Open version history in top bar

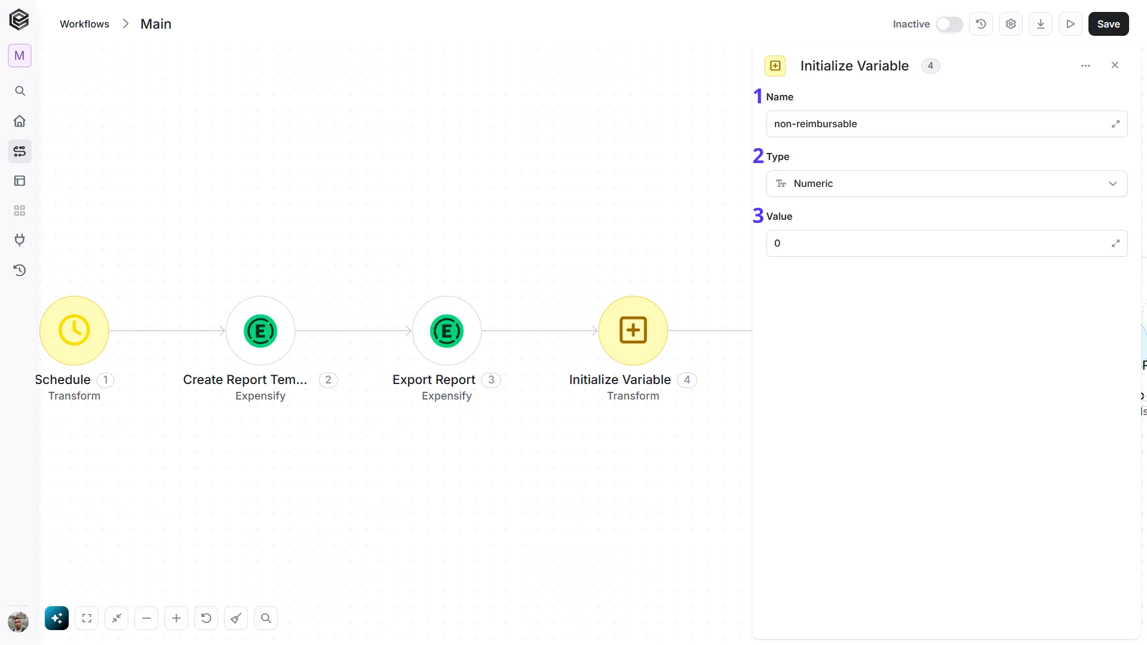pyautogui.click(x=981, y=24)
